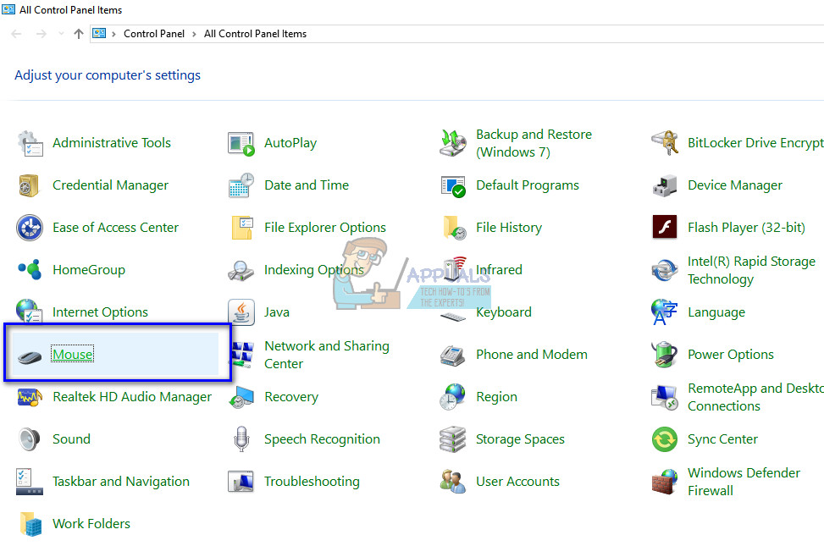824x546 pixels.
Task: Click the Device Manager icon
Action: coord(665,185)
